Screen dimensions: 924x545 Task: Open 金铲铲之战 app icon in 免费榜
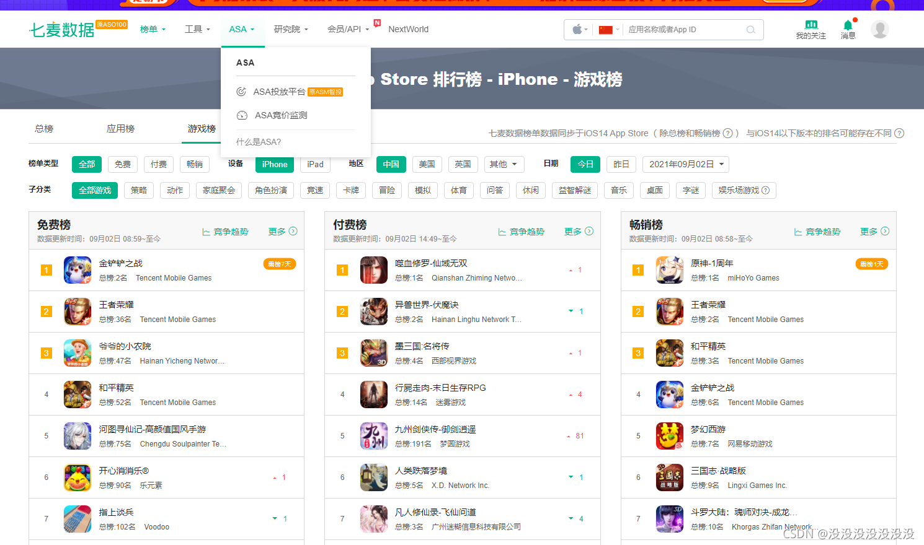point(78,270)
